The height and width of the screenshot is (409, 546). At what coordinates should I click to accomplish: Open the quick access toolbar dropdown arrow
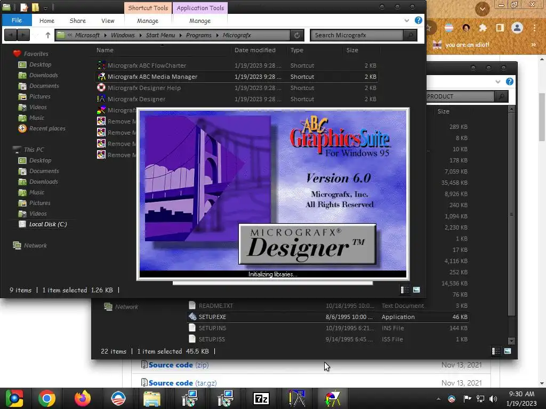(45, 7)
